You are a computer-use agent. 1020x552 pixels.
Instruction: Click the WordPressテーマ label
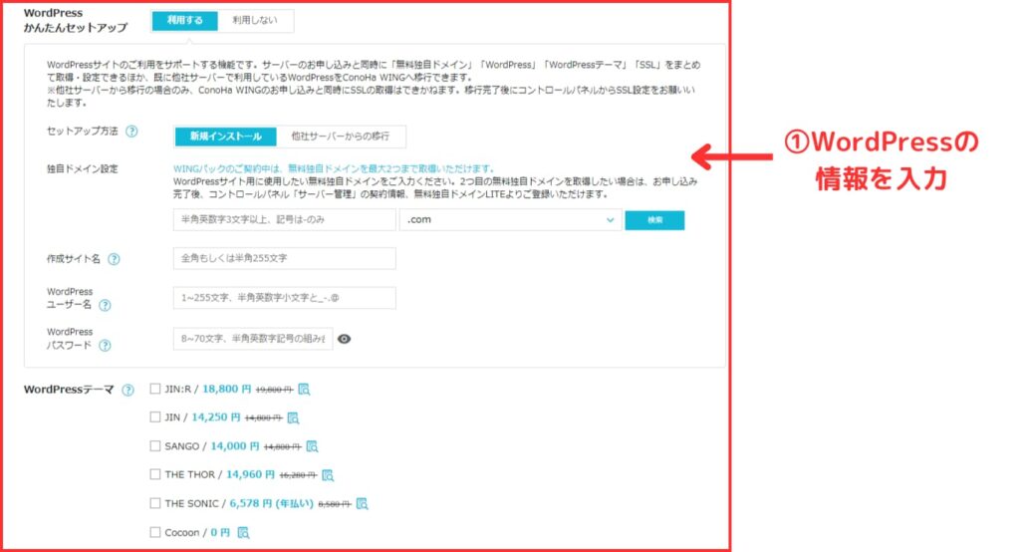pyautogui.click(x=69, y=390)
